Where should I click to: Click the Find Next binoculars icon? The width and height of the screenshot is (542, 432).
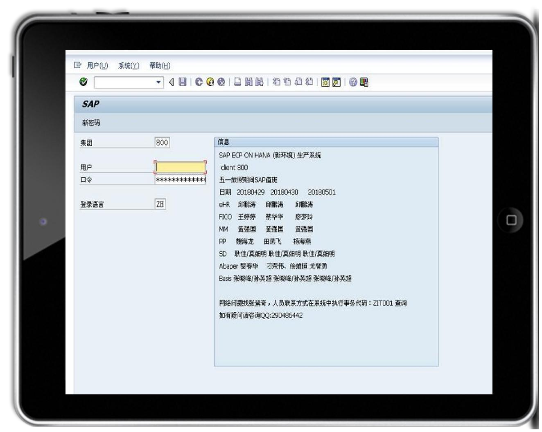259,82
